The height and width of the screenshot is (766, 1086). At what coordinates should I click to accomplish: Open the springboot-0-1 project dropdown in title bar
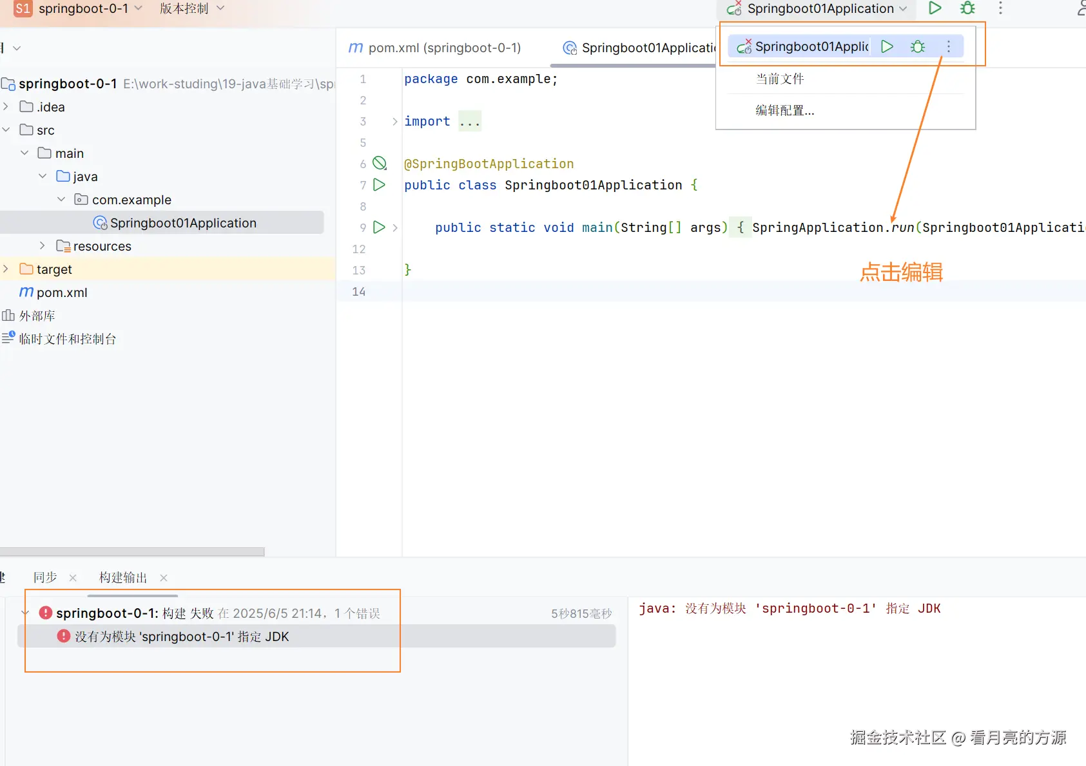90,8
